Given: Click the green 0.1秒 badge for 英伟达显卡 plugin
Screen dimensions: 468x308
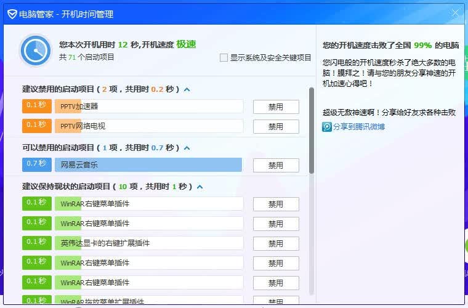Looking at the screenshot, I should click(37, 243).
